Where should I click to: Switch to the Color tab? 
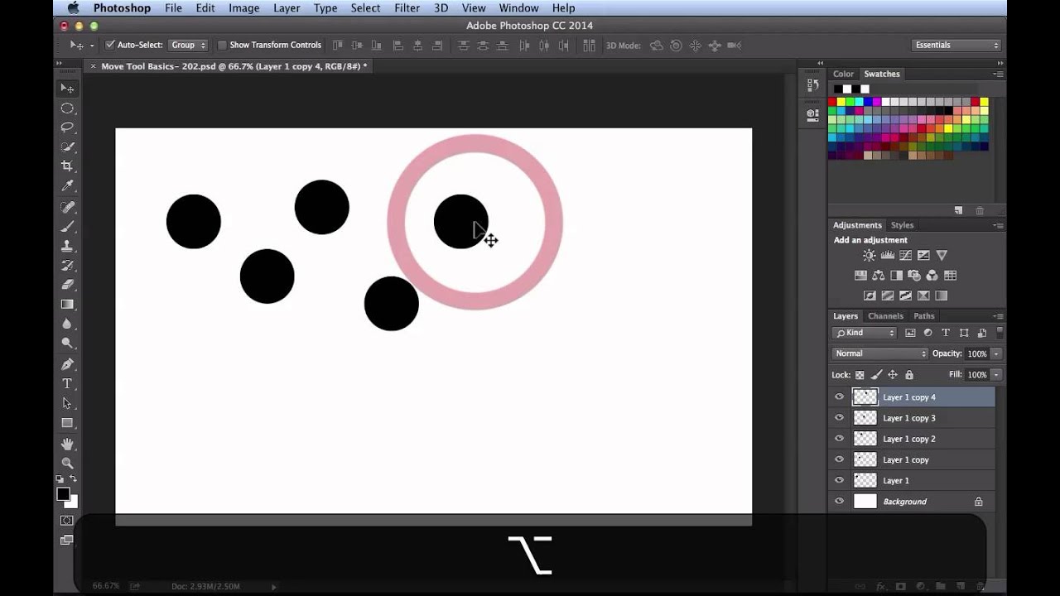pos(843,74)
